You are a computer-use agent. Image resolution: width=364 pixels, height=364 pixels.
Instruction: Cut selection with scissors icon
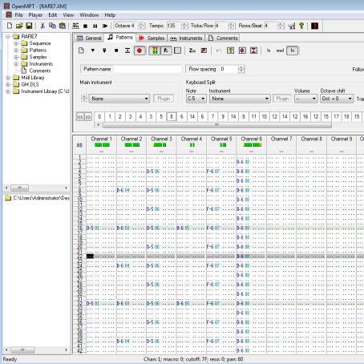pos(42,26)
